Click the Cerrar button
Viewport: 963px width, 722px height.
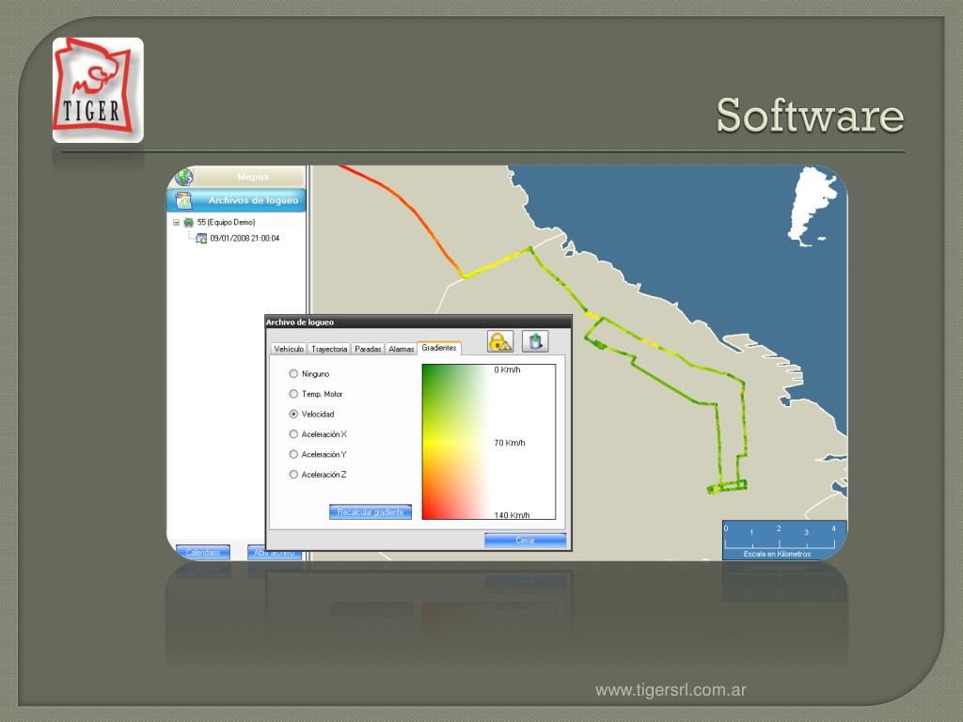click(x=525, y=541)
